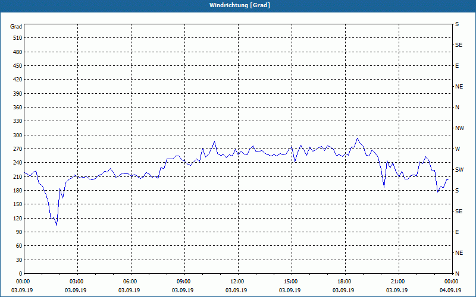
Task: Click the 'SW' compass direction label
Action: point(459,170)
